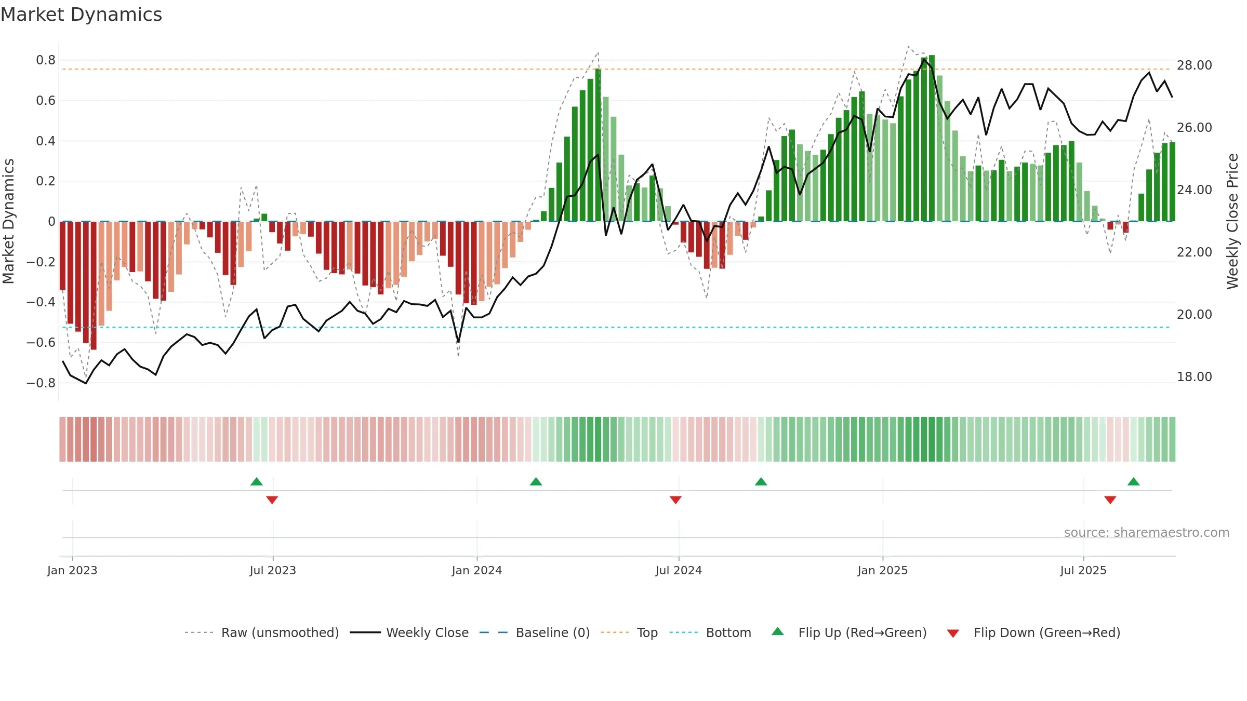Click the first red heat strip cell
This screenshot has height=701, width=1247.
62,439
